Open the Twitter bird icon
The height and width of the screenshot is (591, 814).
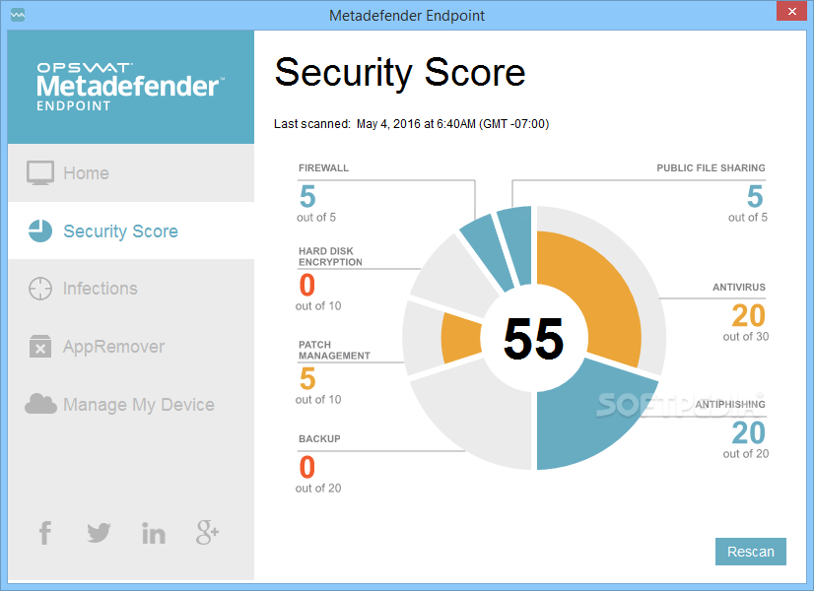[99, 533]
